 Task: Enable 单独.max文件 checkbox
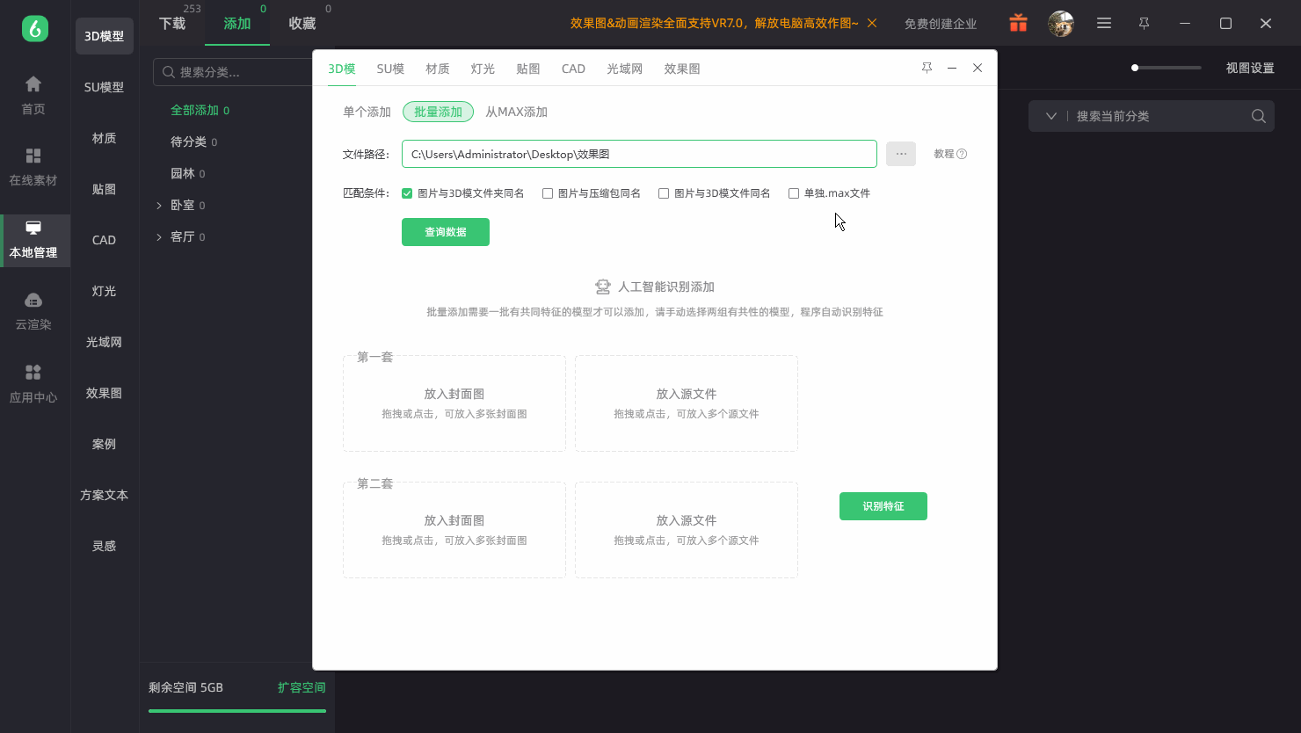pyautogui.click(x=794, y=193)
